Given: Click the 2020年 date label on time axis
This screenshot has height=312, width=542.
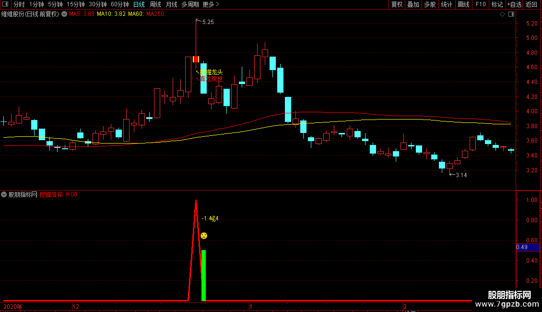Looking at the screenshot, I should [x=13, y=306].
